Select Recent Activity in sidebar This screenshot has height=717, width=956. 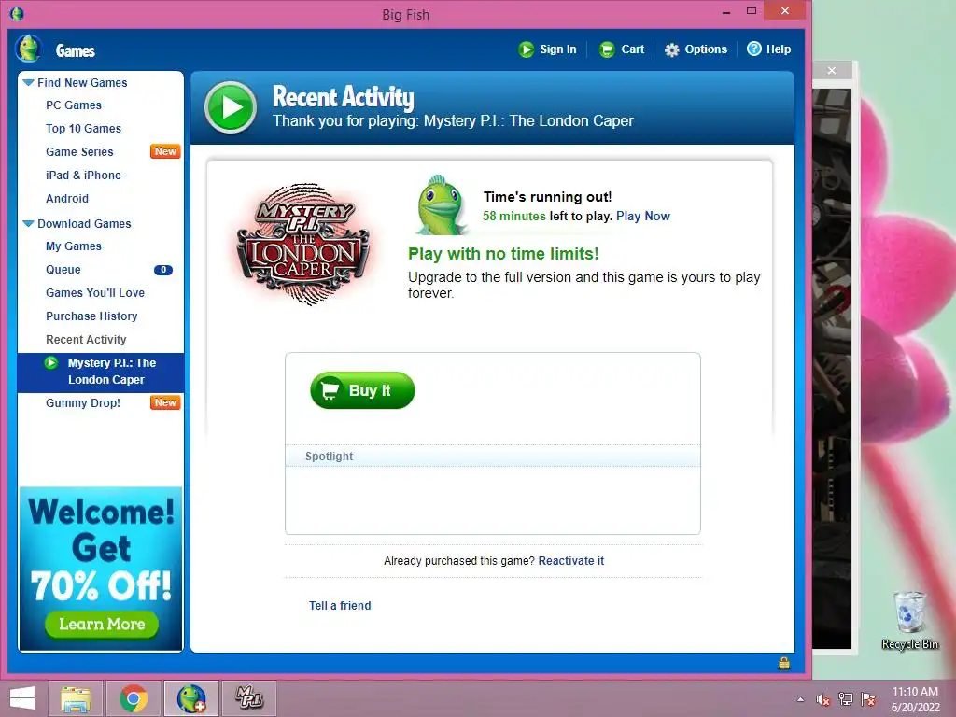click(86, 340)
